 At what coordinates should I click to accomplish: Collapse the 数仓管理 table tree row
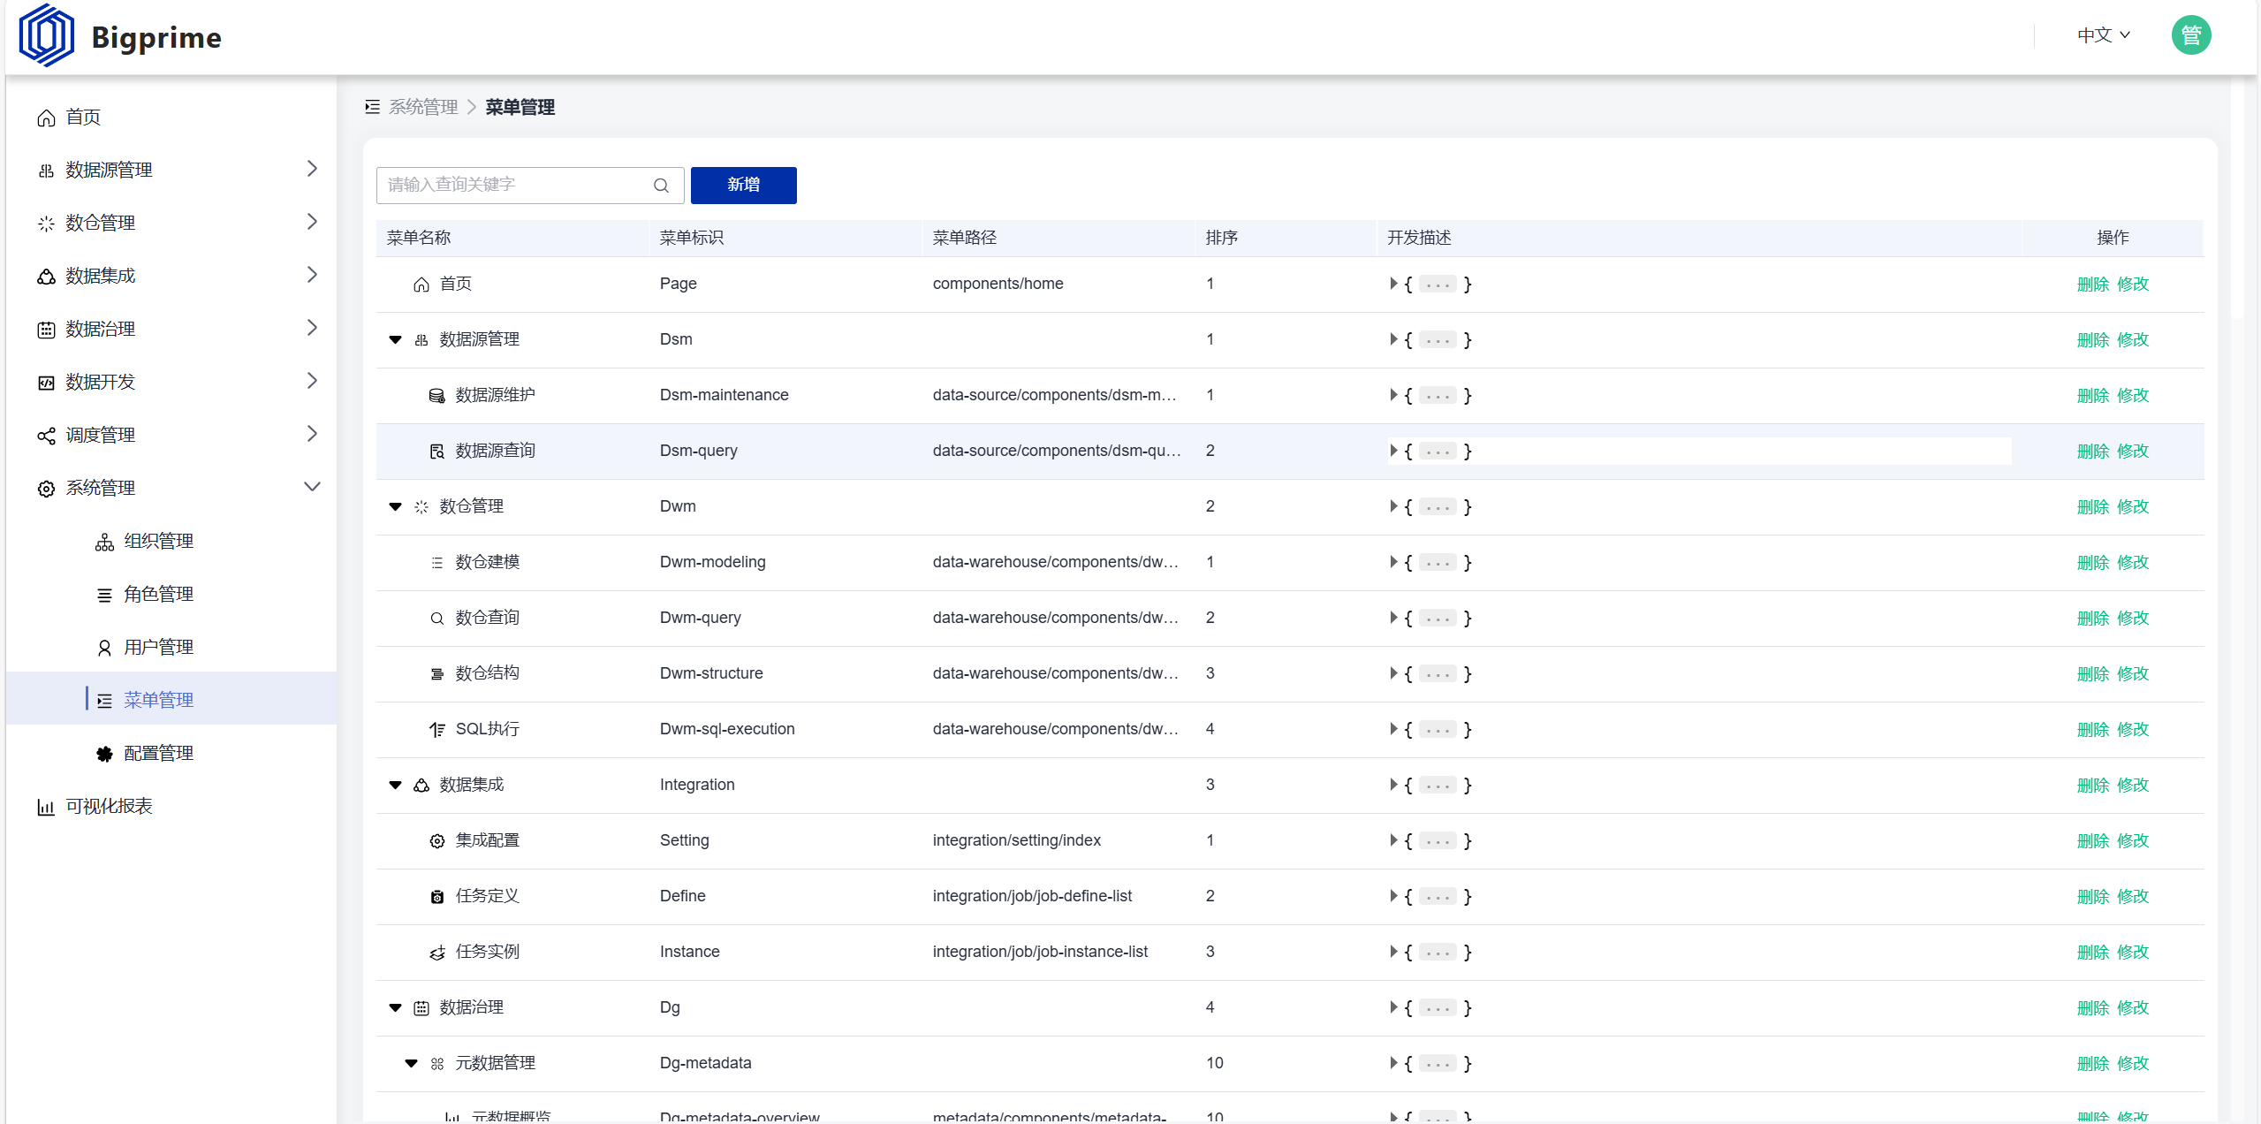(395, 507)
